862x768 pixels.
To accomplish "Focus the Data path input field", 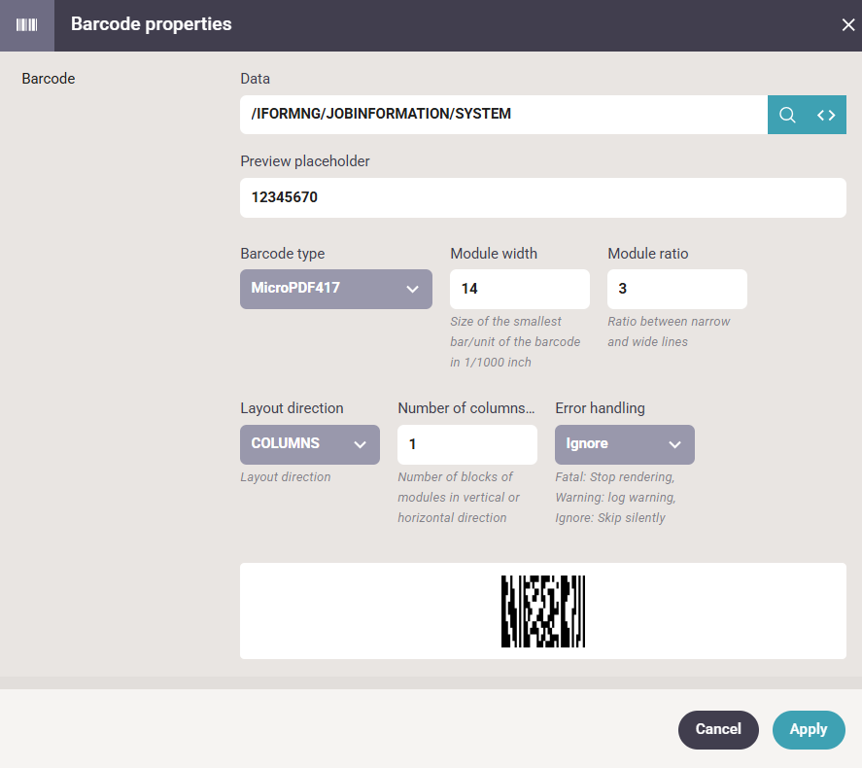I will (503, 115).
